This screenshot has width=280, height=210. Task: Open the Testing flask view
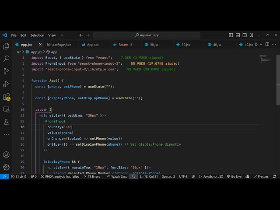click(6, 122)
